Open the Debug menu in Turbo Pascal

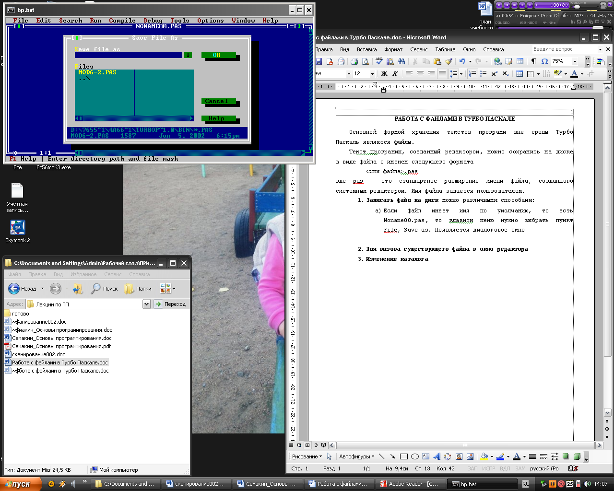click(x=153, y=21)
